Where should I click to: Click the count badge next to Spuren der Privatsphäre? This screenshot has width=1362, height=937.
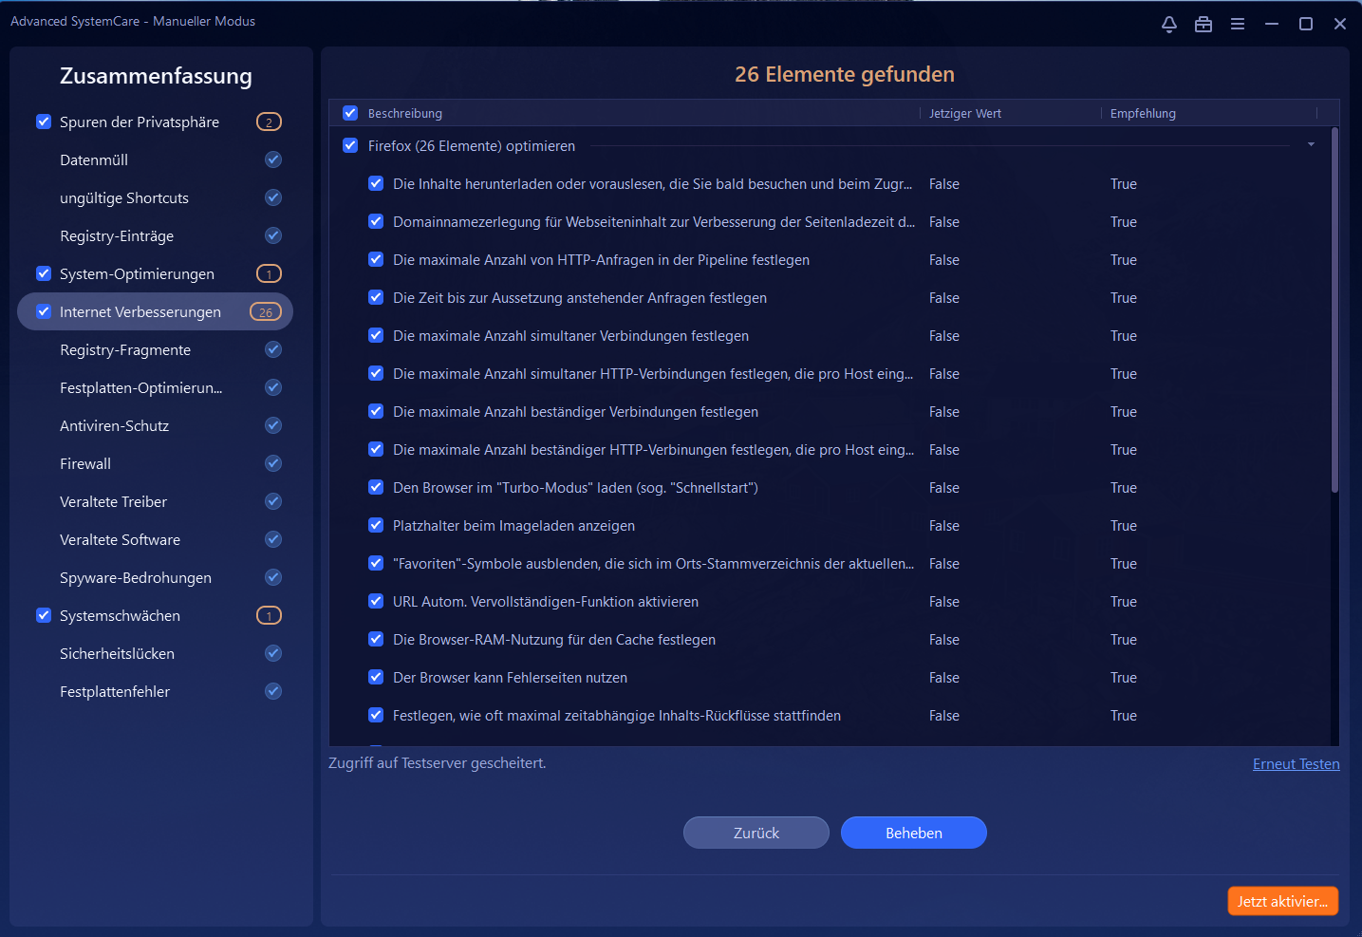click(x=270, y=122)
